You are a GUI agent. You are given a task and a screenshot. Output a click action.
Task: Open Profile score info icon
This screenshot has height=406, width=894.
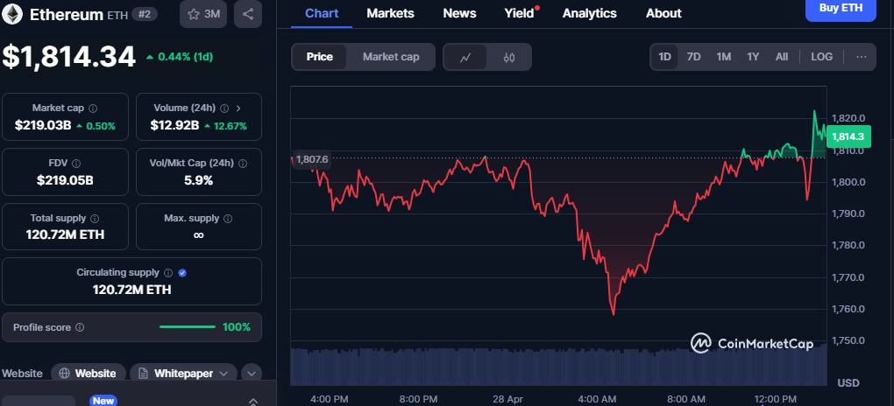point(80,327)
